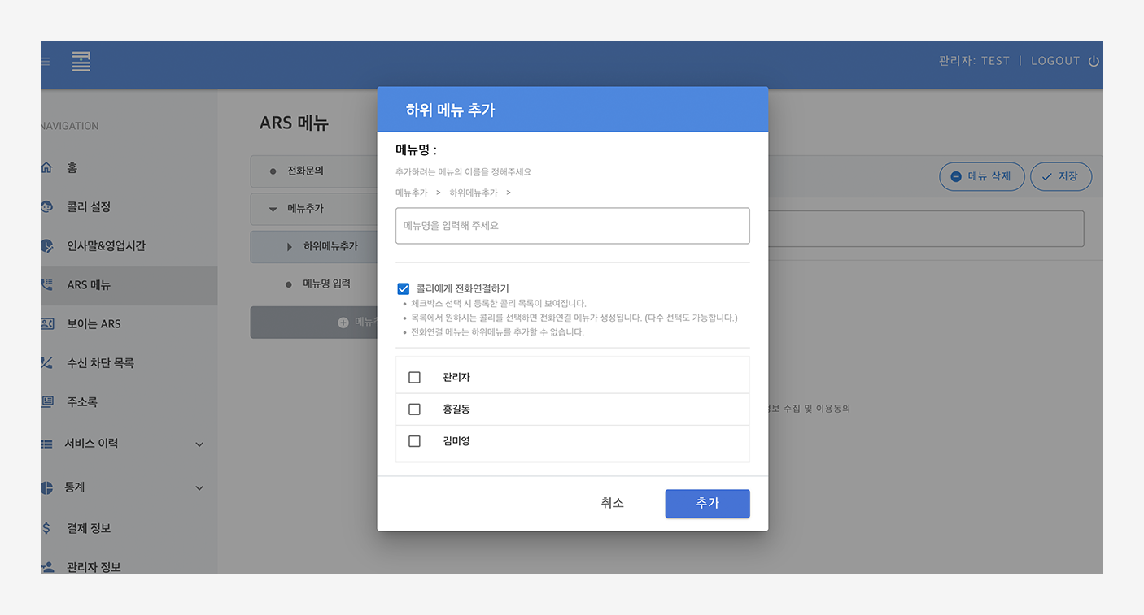The width and height of the screenshot is (1144, 615).
Task: Open the 주소록 menu item
Action: (x=81, y=402)
